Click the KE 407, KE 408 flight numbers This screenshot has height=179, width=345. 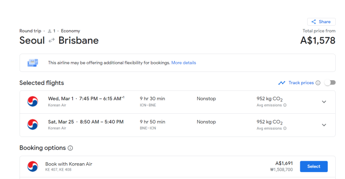point(58,170)
